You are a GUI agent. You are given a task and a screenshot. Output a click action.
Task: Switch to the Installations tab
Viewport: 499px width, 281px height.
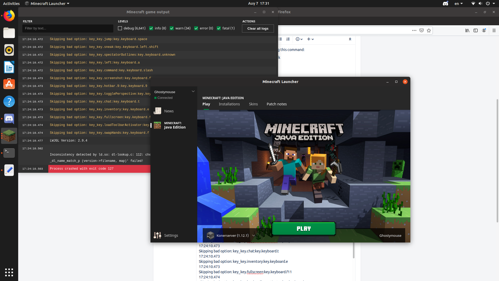229,104
